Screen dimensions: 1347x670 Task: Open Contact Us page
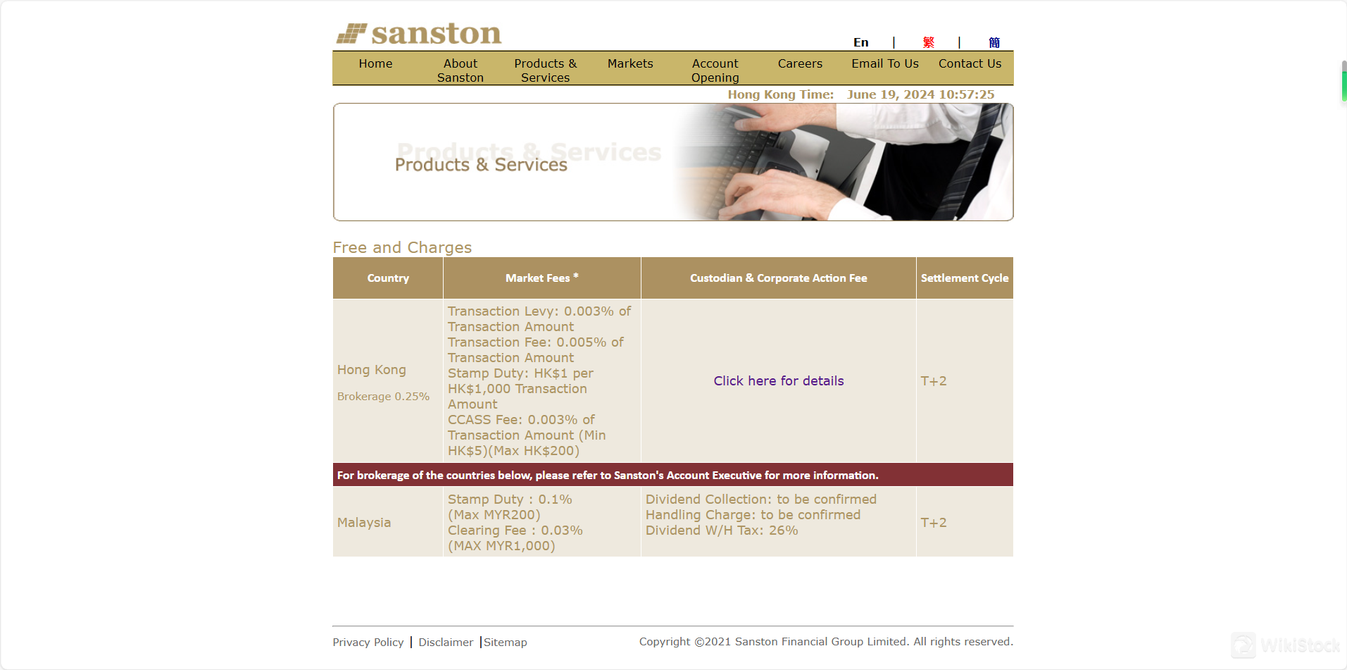pyautogui.click(x=970, y=63)
